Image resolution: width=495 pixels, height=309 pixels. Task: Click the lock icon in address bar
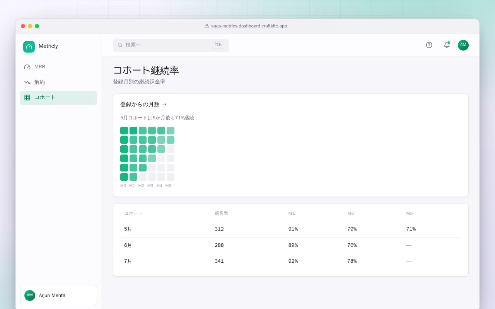point(207,26)
